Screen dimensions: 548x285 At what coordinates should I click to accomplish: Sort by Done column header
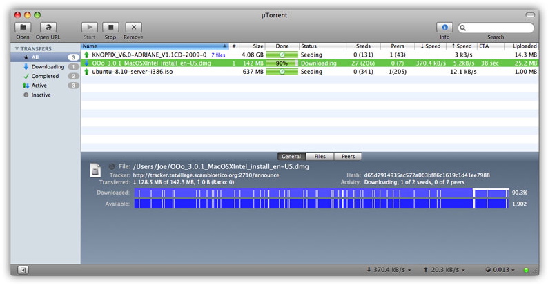click(282, 46)
